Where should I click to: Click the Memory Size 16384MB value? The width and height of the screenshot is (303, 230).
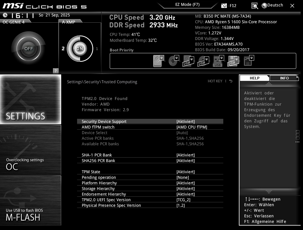click(x=231, y=27)
